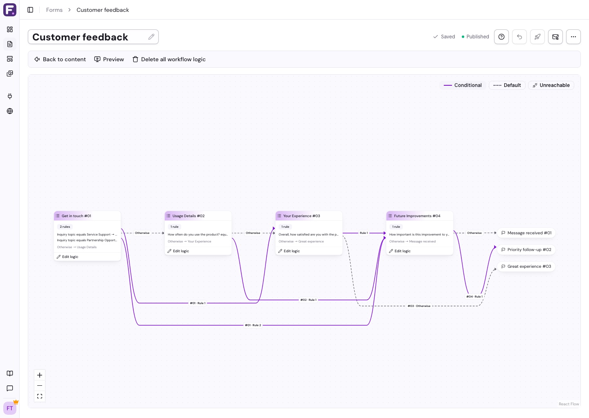
Task: Click the '#01 · Rule 2' edge label
Action: [x=253, y=325]
